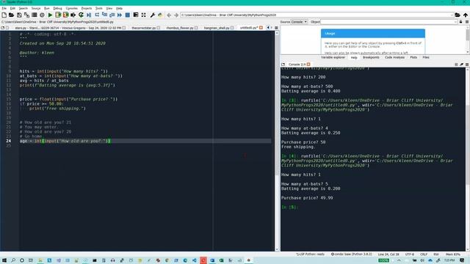
Task: Switch to Variable explorer pane tab
Action: 333,57
